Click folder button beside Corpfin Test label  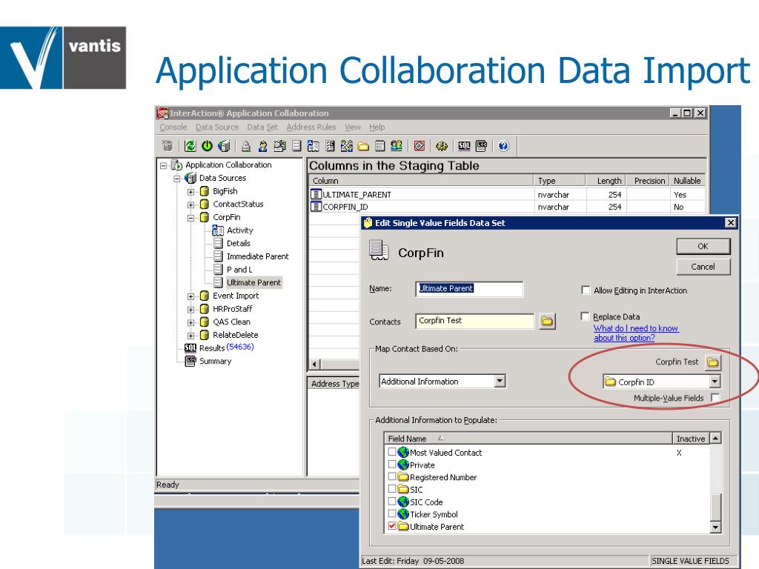pyautogui.click(x=712, y=362)
